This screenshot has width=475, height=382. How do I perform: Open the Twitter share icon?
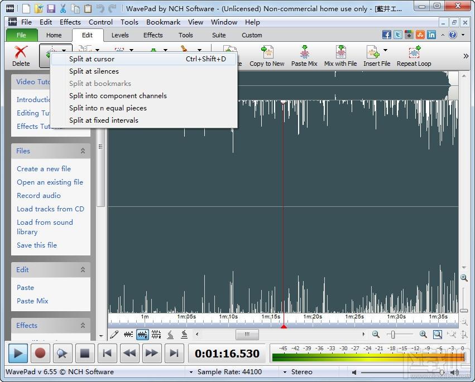(398, 35)
